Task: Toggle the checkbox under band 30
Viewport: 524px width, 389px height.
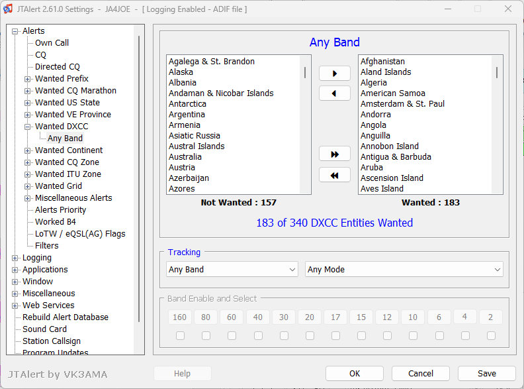Action: click(x=284, y=335)
